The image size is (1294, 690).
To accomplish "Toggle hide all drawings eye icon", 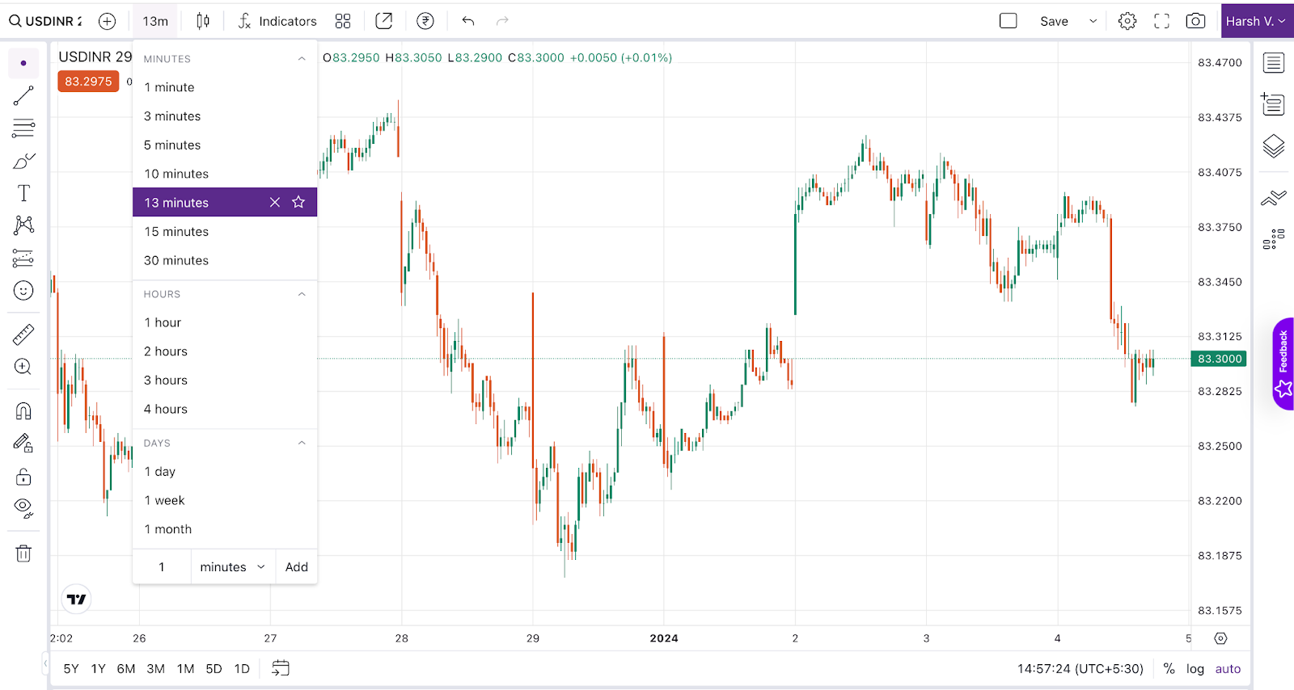I will pos(23,508).
